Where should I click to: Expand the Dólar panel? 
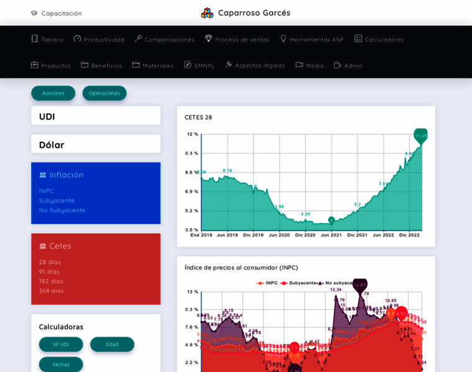pyautogui.click(x=96, y=144)
